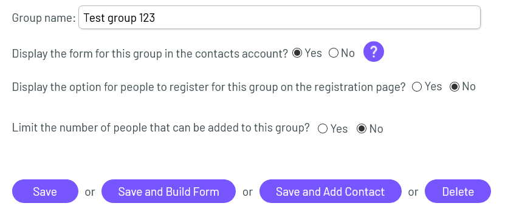Click Save and Add Contact button

click(331, 191)
